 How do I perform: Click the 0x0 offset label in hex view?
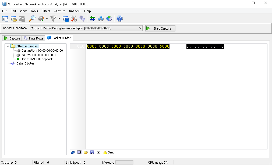(x=80, y=46)
